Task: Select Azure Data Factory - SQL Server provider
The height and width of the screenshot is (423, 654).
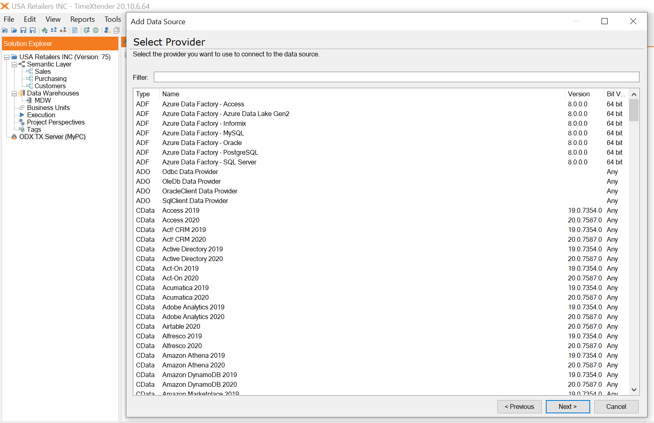Action: 381,162
